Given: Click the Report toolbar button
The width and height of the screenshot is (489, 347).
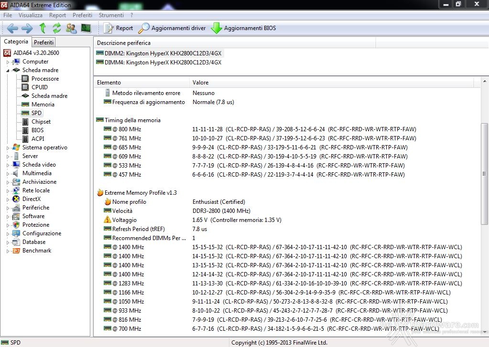Looking at the screenshot, I should (118, 28).
